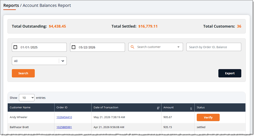The height and width of the screenshot is (137, 255).
Task: Expand the Search customer dropdown arrow
Action: pyautogui.click(x=178, y=47)
